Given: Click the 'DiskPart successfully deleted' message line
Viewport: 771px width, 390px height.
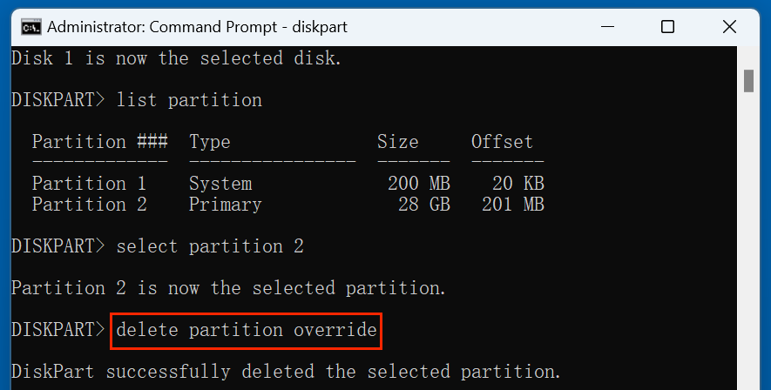Looking at the screenshot, I should 286,372.
